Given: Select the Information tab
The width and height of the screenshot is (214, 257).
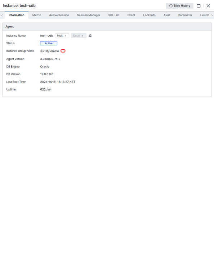Looking at the screenshot, I should (x=17, y=15).
